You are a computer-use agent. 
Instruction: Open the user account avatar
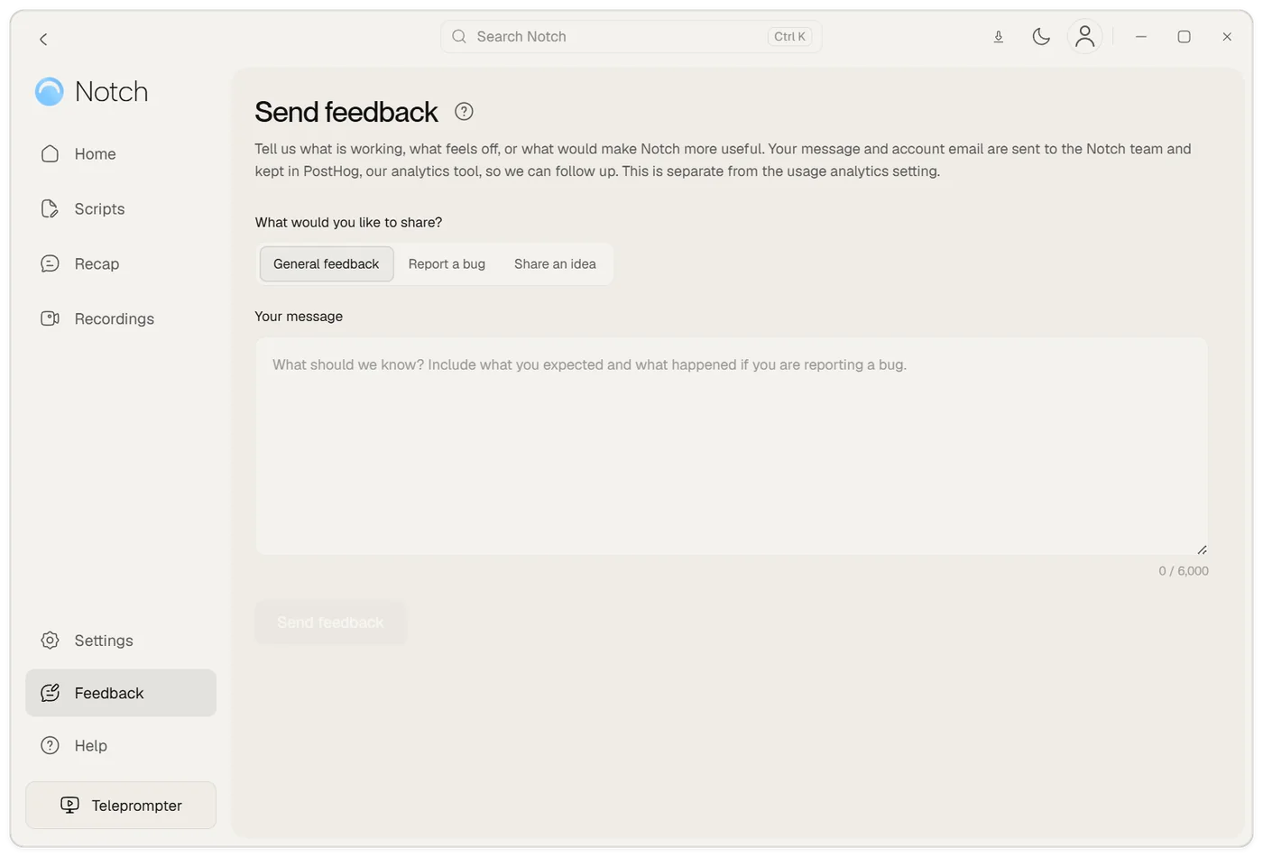pyautogui.click(x=1085, y=37)
